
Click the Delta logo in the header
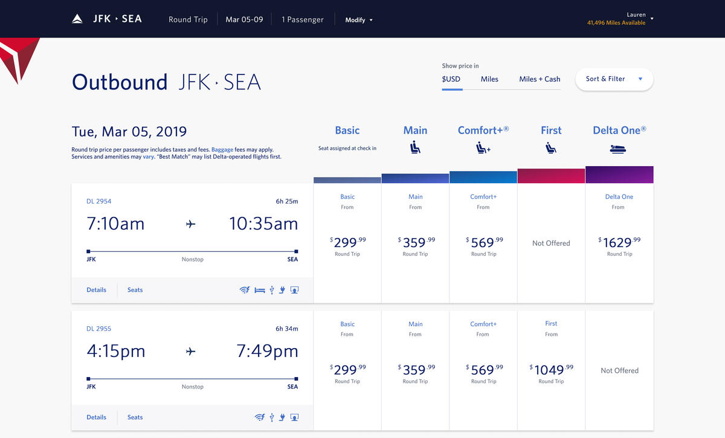point(77,19)
